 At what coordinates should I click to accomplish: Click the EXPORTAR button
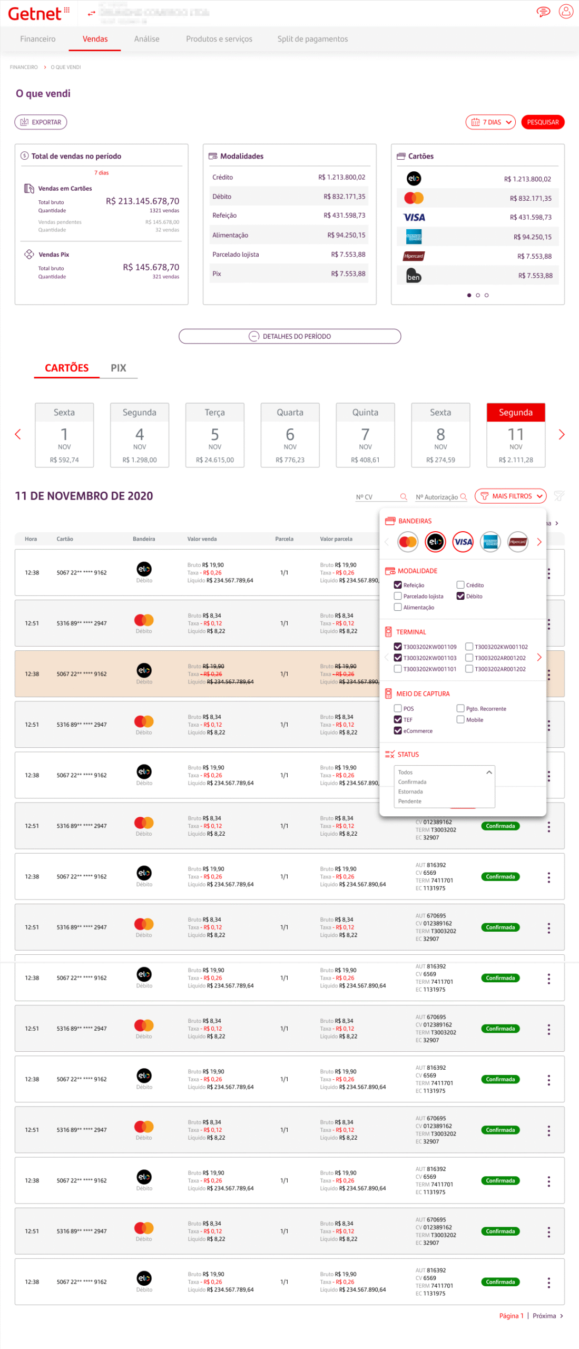click(41, 122)
